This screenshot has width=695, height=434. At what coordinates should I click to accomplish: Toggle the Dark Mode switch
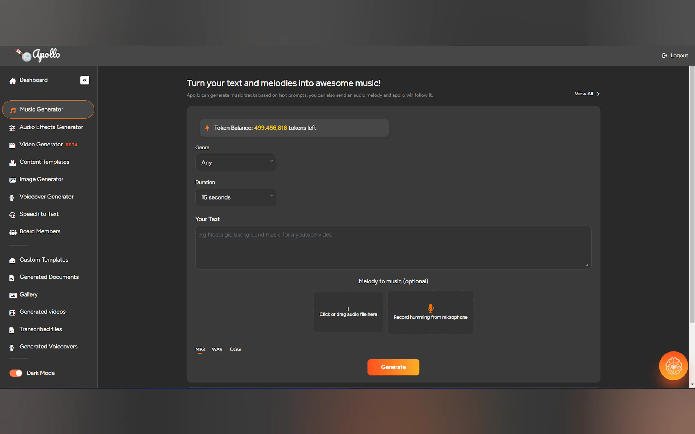tap(16, 373)
